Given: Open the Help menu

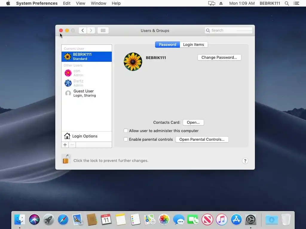Looking at the screenshot, I should point(116,3).
